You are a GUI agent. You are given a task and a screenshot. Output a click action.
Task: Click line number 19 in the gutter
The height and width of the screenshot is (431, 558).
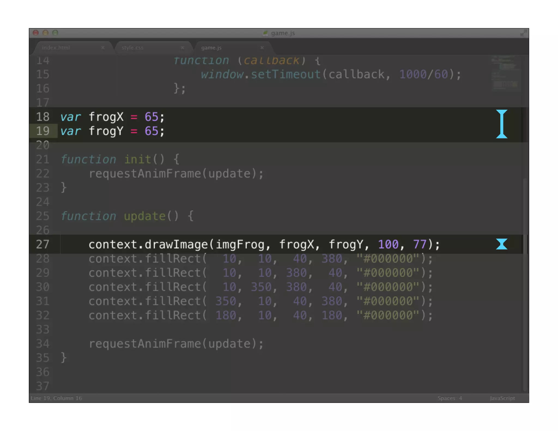(x=43, y=131)
